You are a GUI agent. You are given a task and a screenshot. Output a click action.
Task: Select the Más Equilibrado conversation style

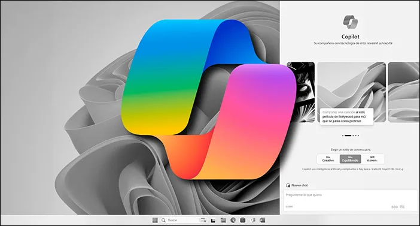[350, 159]
